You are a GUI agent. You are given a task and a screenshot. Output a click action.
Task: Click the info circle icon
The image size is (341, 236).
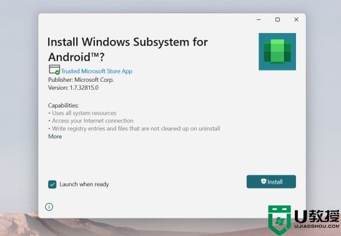[x=49, y=207]
